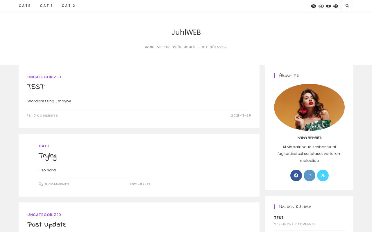The height and width of the screenshot is (232, 372).
Task: Open the Post Update post title
Action: [47, 225]
